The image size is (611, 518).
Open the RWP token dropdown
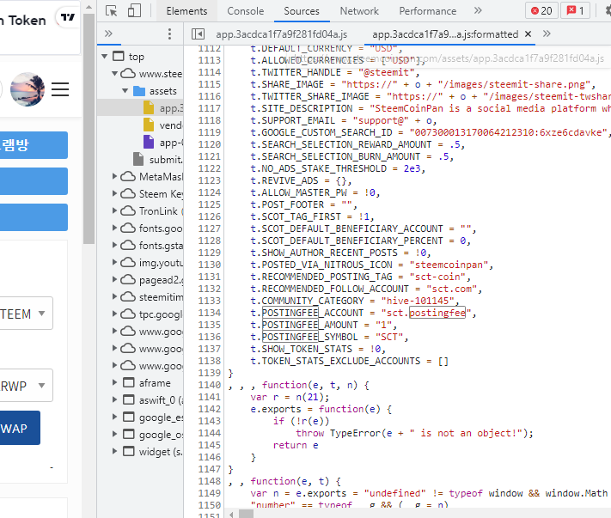[x=26, y=386]
